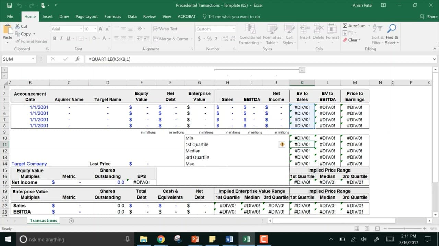Center align text horizontally
This screenshot has width=439, height=246.
pos(124,39)
